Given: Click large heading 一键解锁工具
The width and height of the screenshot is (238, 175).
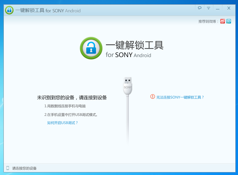Looking at the screenshot, I should (134, 45).
